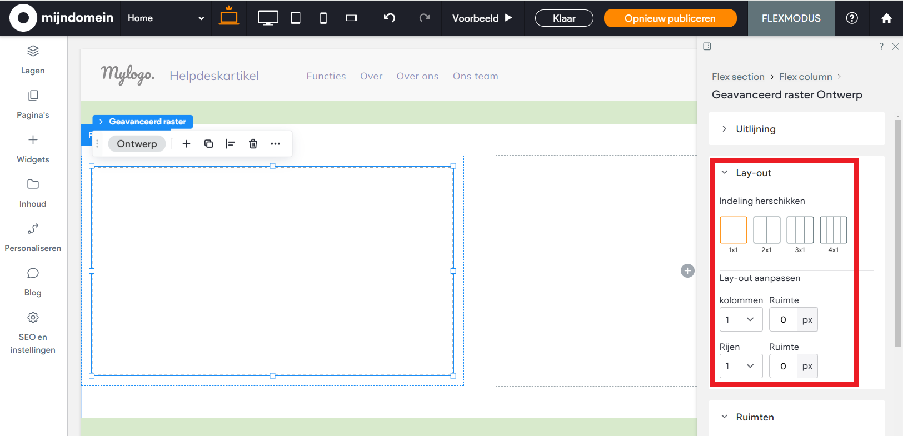Image resolution: width=903 pixels, height=436 pixels.
Task: Click the Ontwerp design button
Action: pyautogui.click(x=137, y=144)
